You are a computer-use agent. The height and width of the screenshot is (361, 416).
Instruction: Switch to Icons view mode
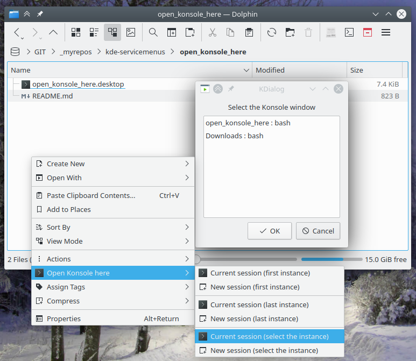pos(76,32)
